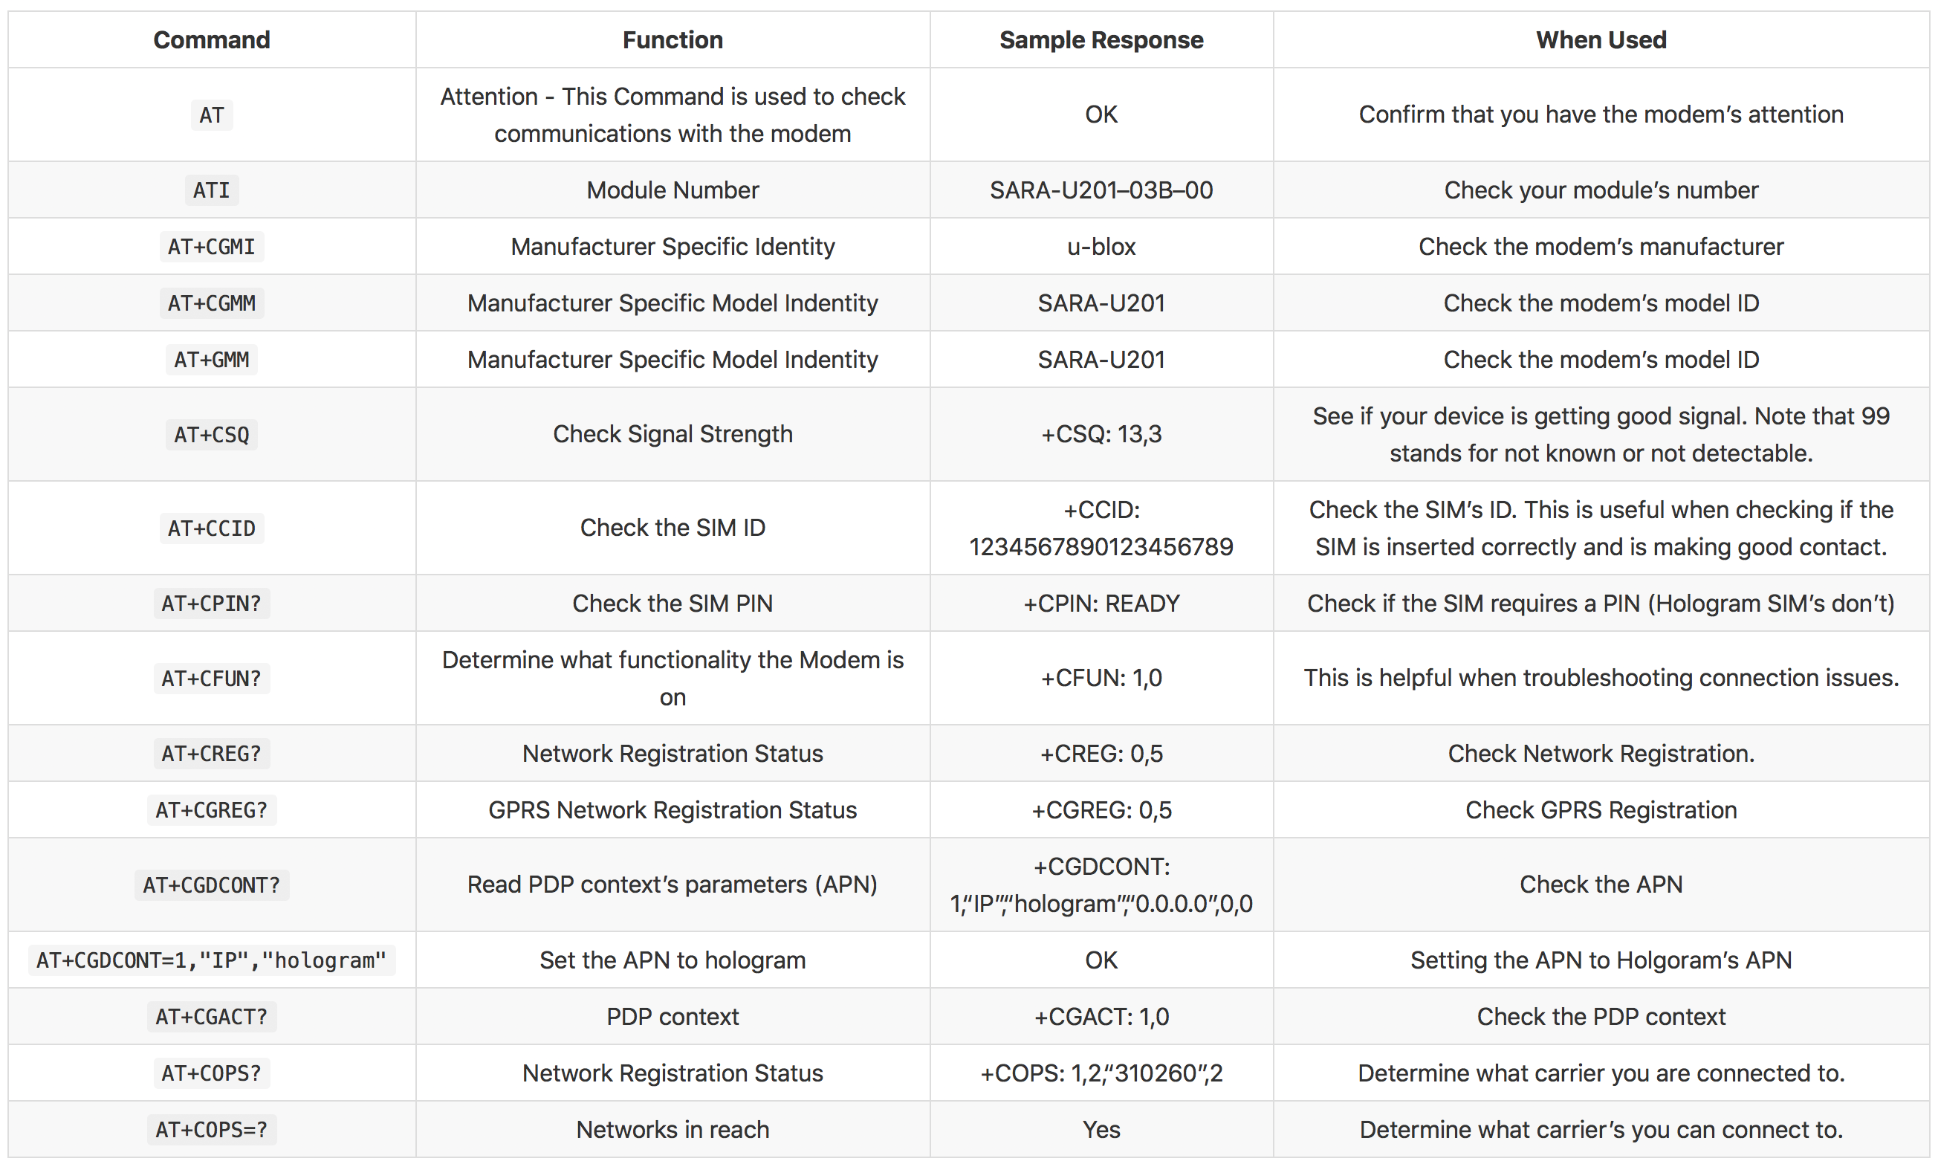1938x1164 pixels.
Task: Click the AT+COPS=? command code
Action: coord(212,1131)
